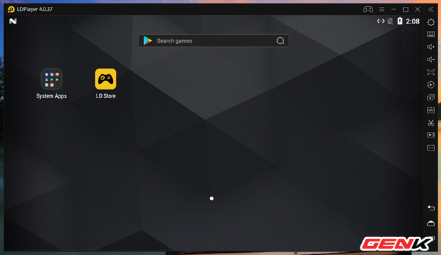
Task: Click the home screen page indicator dot
Action: point(212,199)
